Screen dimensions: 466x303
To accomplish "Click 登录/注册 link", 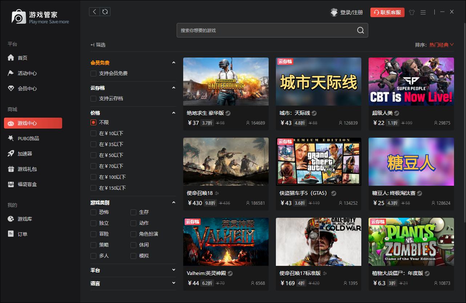I will pyautogui.click(x=351, y=12).
